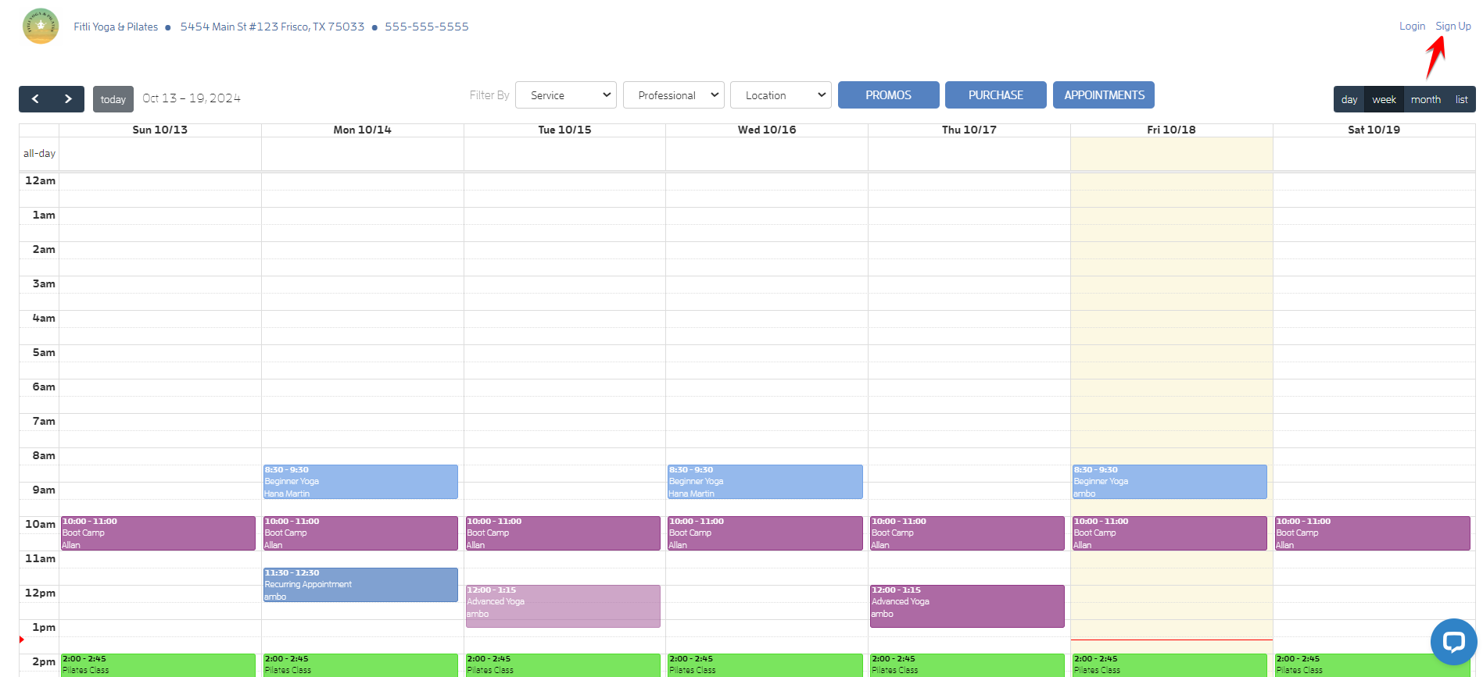The height and width of the screenshot is (677, 1483).
Task: Click the Login link
Action: point(1412,26)
